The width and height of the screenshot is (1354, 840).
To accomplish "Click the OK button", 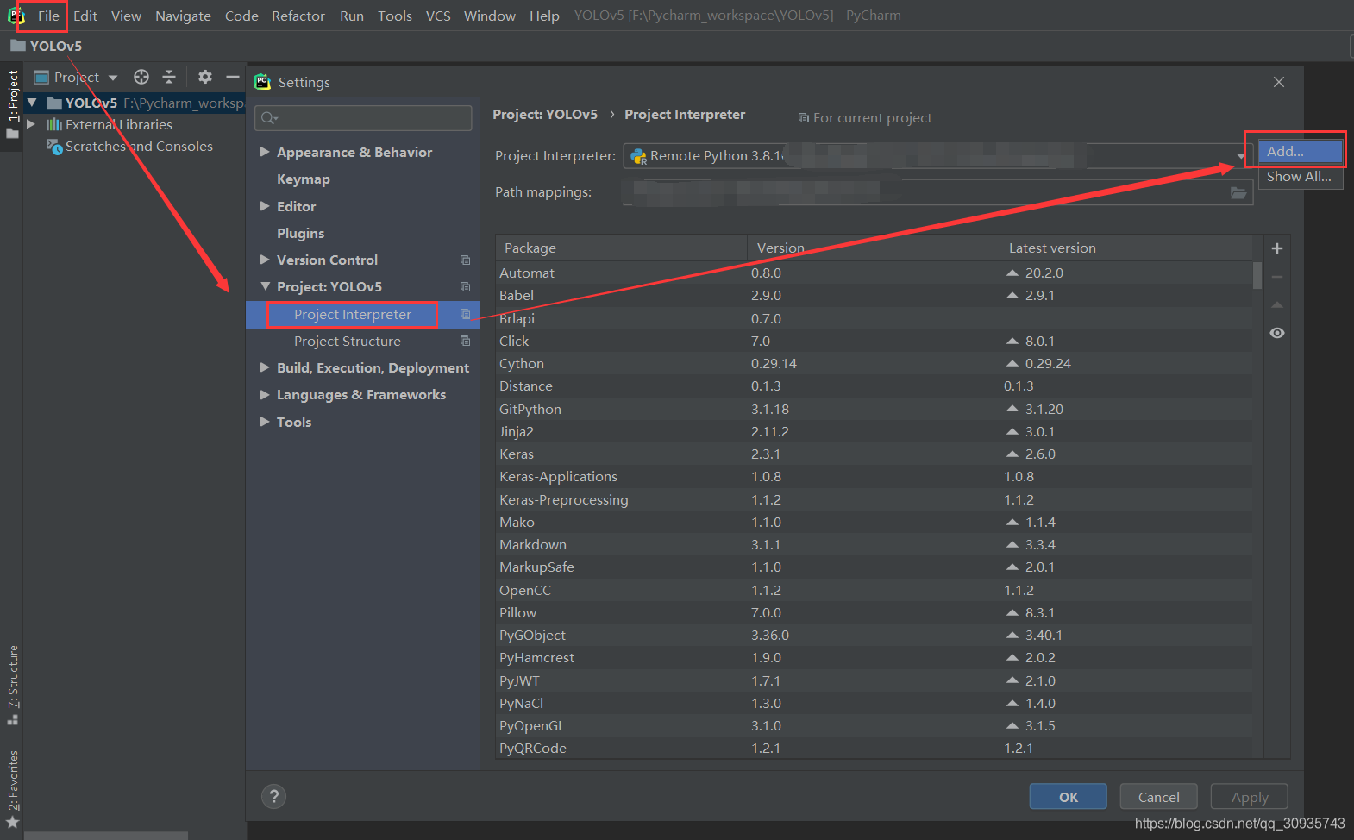I will 1068,797.
